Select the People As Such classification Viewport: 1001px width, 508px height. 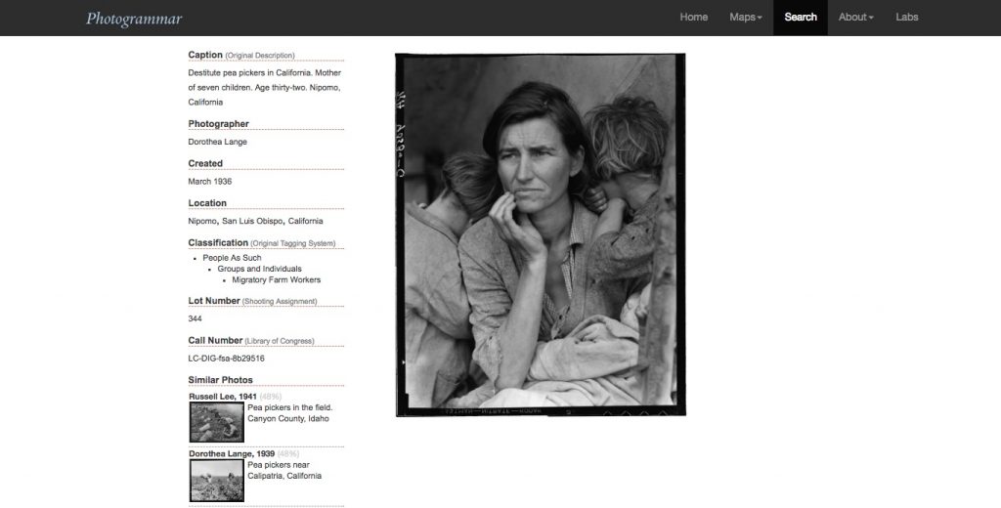pos(232,258)
